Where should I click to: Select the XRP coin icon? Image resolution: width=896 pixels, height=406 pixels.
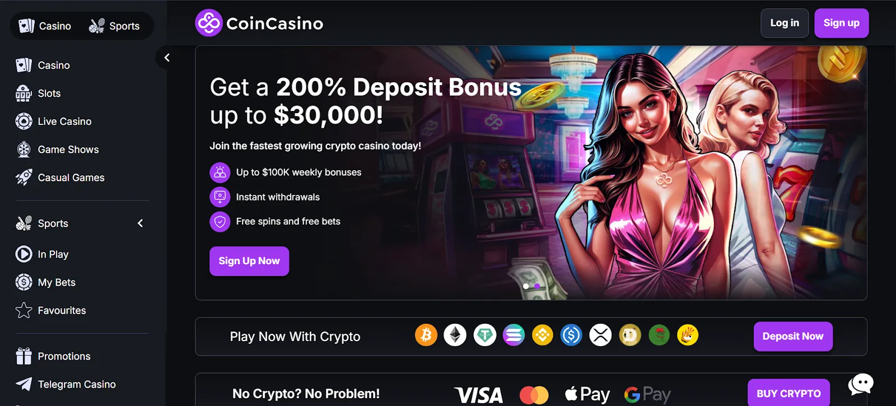(x=601, y=335)
